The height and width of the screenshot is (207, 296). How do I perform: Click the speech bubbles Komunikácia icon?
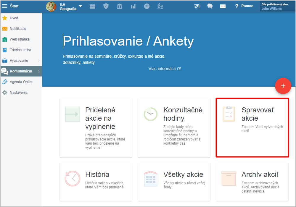click(5, 71)
